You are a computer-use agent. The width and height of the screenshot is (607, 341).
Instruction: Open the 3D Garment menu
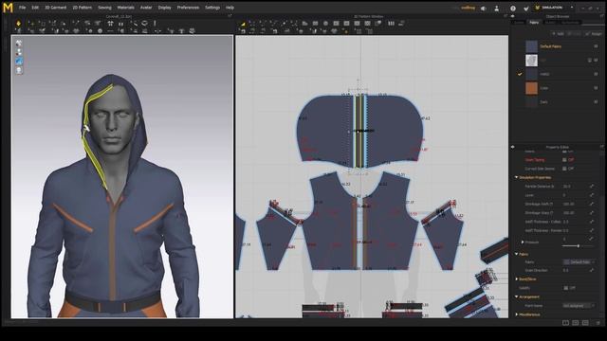point(55,8)
